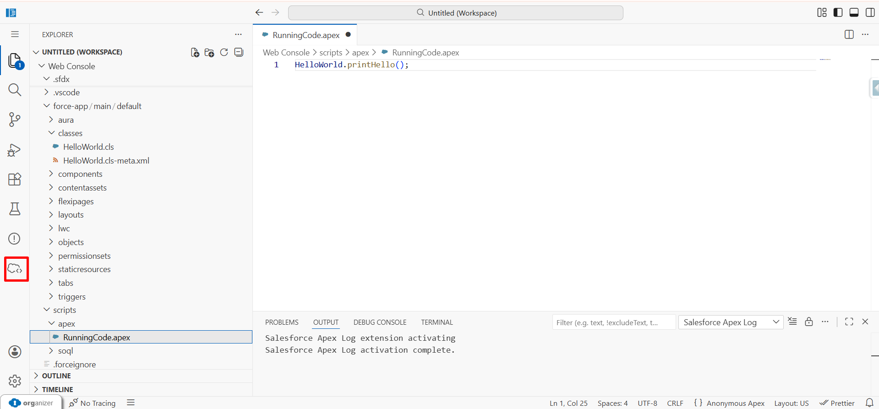This screenshot has height=409, width=879.
Task: Switch to the TERMINAL tab
Action: tap(437, 322)
